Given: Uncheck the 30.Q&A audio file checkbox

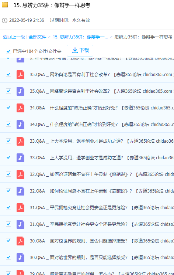Looking at the screenshot, I should coord(8,257).
